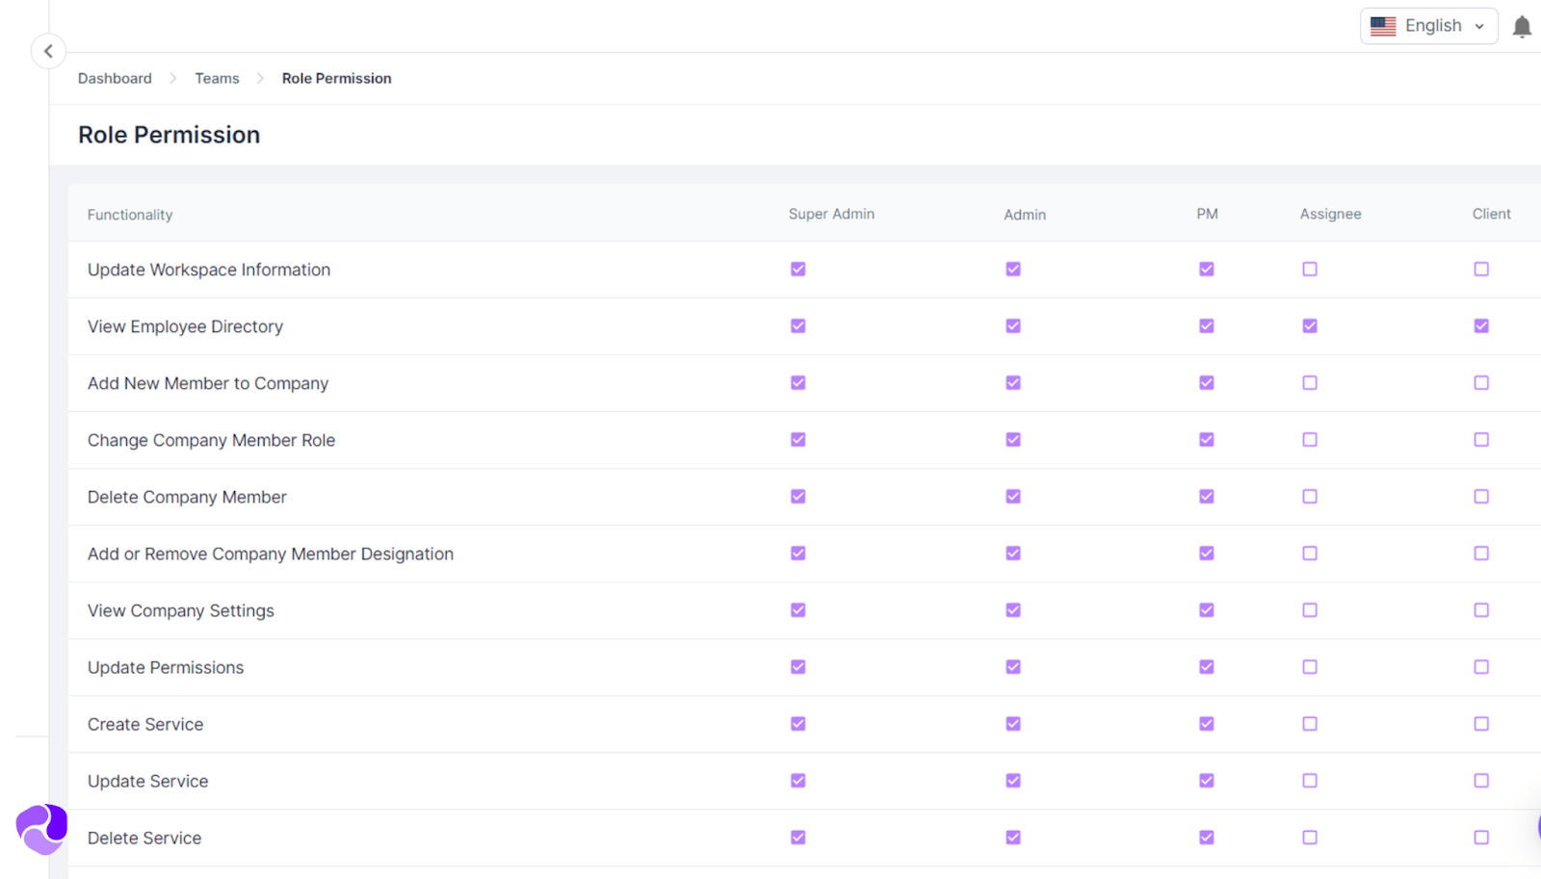Enable Assignee permission for Update Workspace Information
Screen dimensions: 1541x879
(1309, 270)
